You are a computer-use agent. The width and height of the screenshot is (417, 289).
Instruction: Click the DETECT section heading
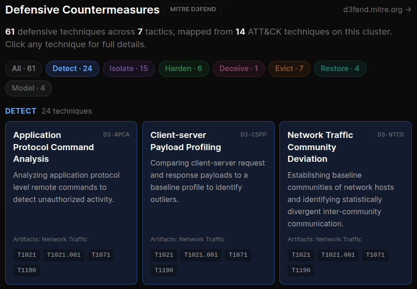click(21, 111)
